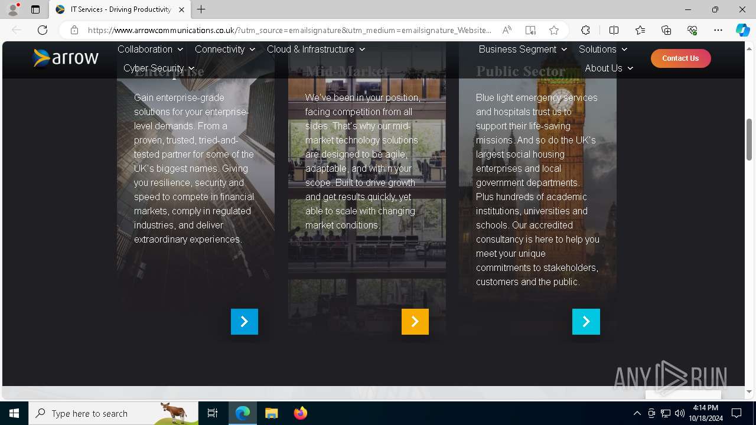
Task: Toggle Split screen icon
Action: tap(614, 30)
